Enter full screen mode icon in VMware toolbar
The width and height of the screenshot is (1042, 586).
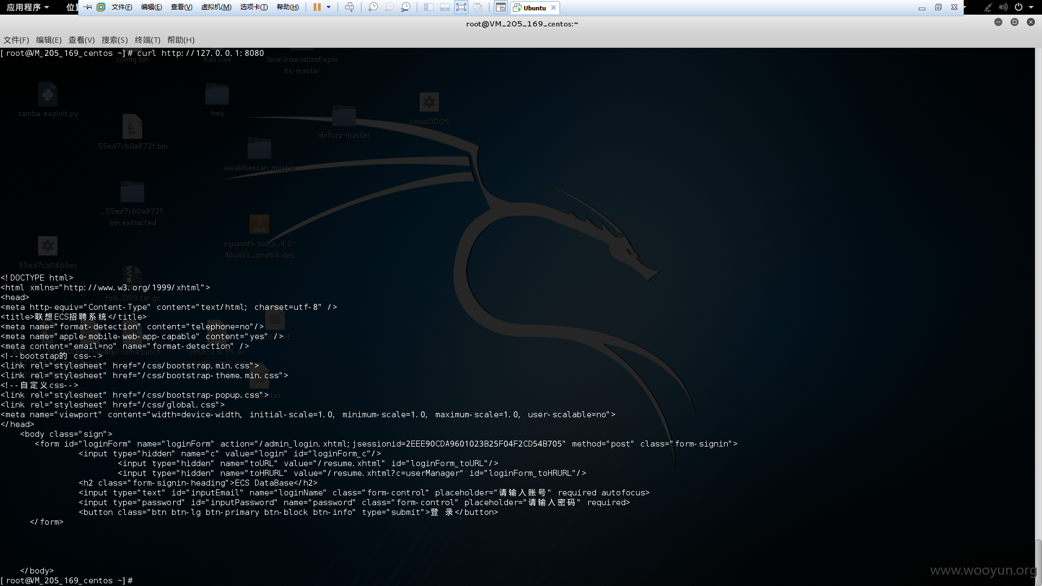click(461, 7)
